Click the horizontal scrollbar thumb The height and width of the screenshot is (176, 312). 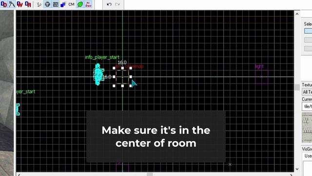click(150, 175)
